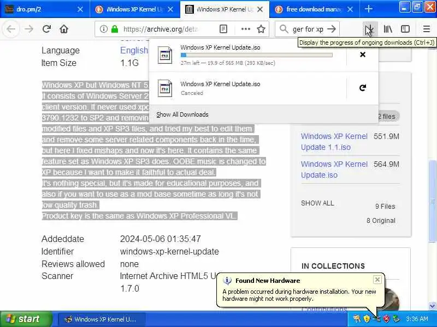Click the scrollbar down arrow

point(432,306)
